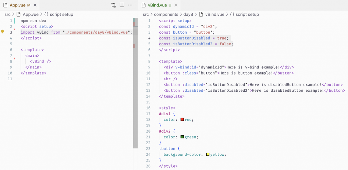Select 'vBind.vue' breadcrumb segment

click(x=215, y=14)
